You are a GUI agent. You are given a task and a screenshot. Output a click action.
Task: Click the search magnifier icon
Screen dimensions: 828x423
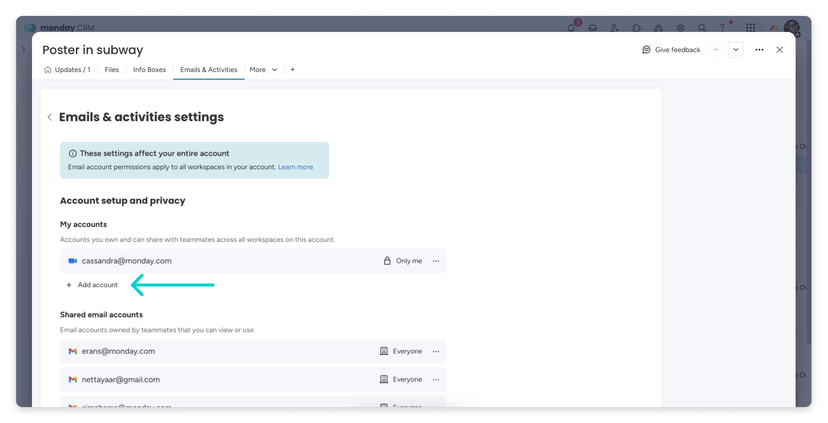coord(702,28)
